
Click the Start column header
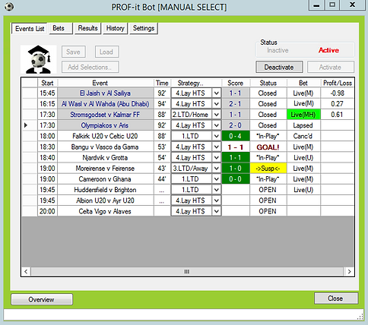[x=47, y=83]
